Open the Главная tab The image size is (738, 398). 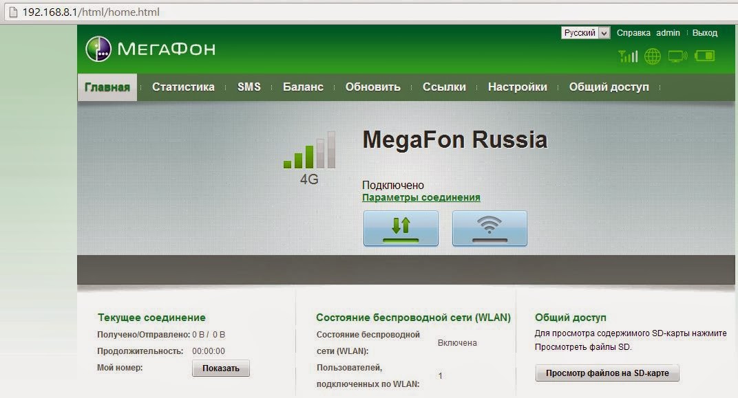pyautogui.click(x=107, y=87)
